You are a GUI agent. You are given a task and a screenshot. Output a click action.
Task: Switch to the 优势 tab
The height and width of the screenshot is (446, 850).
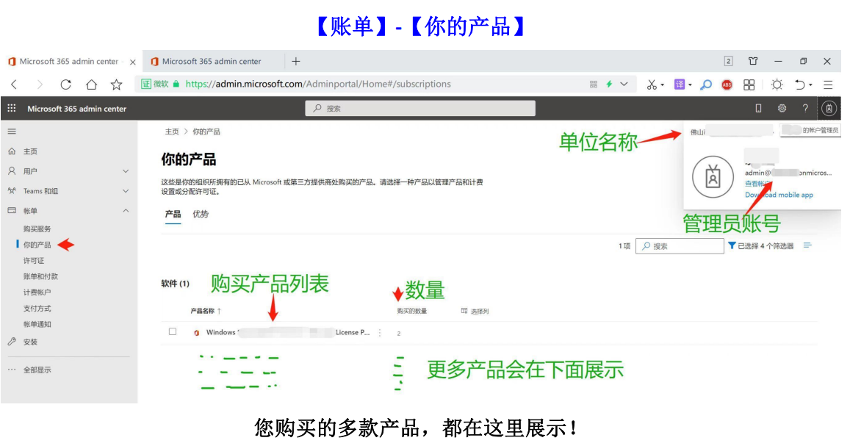coord(201,214)
